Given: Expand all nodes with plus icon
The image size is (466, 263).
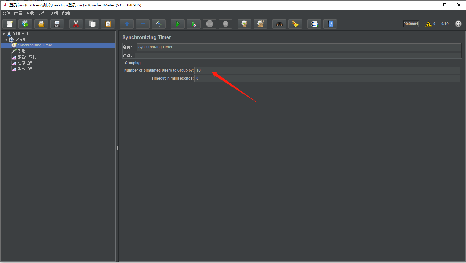Looking at the screenshot, I should (x=127, y=24).
